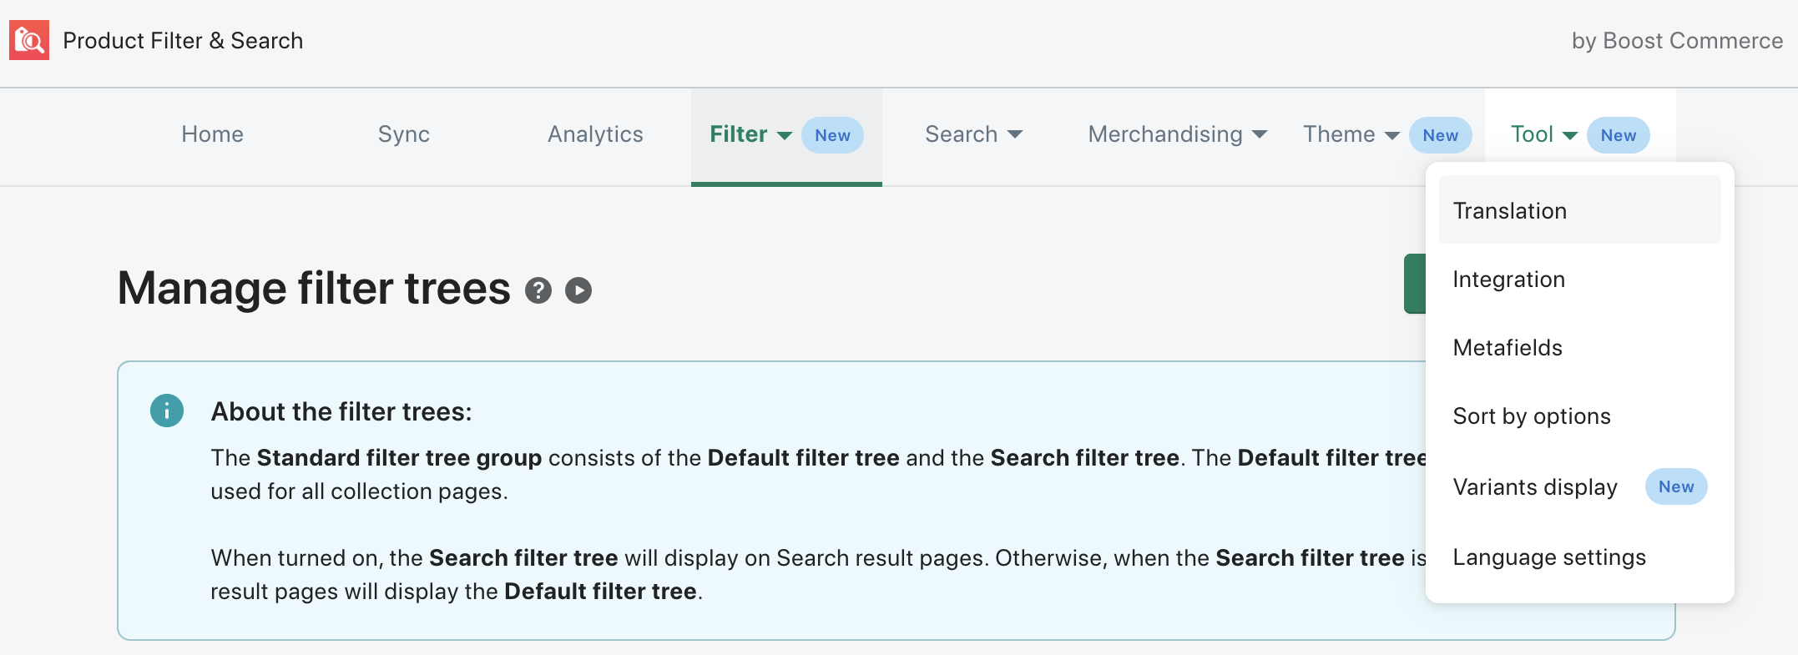Play the Manage filter trees video tutorial
1798x655 pixels.
pyautogui.click(x=578, y=290)
